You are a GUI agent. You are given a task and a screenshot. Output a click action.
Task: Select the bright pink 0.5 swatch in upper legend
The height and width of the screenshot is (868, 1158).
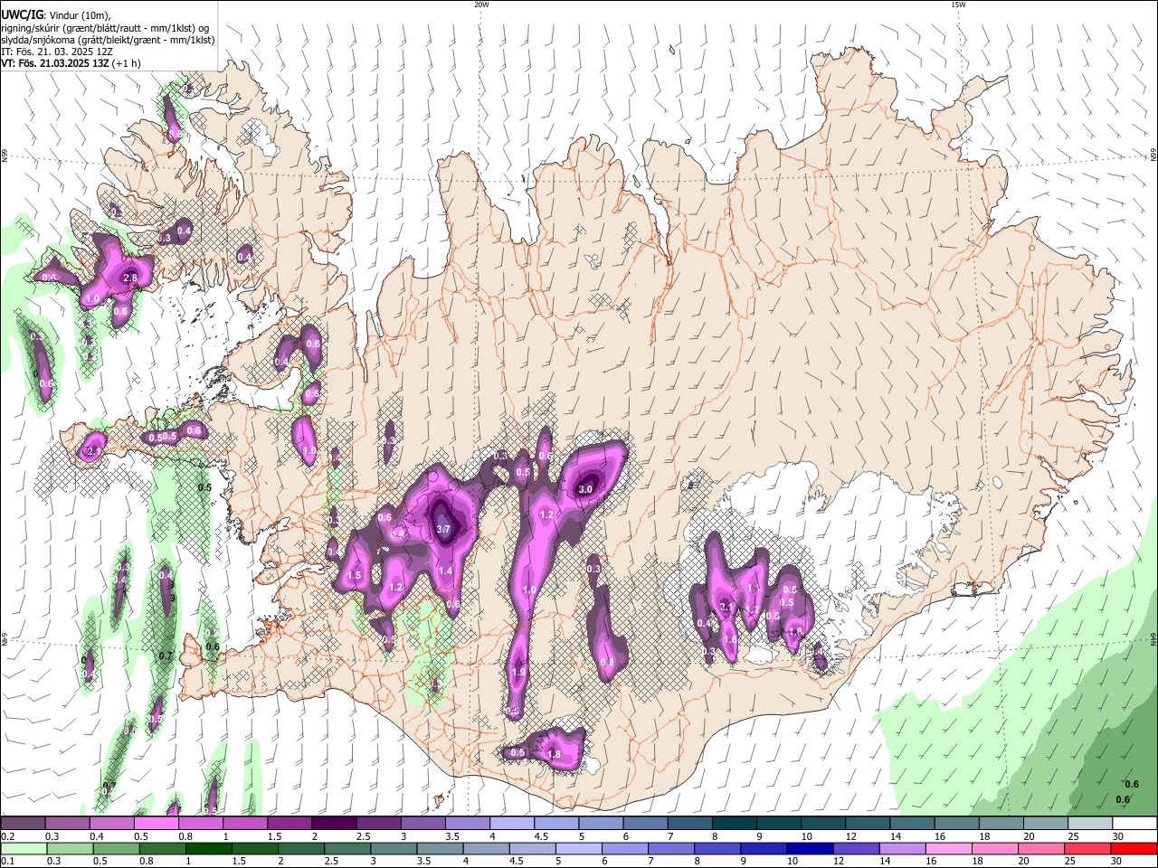coord(156,824)
